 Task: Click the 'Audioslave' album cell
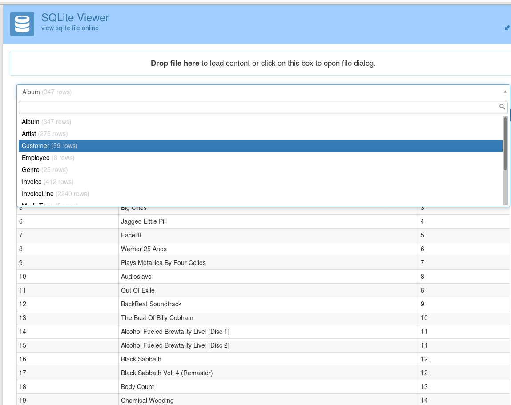pyautogui.click(x=268, y=277)
